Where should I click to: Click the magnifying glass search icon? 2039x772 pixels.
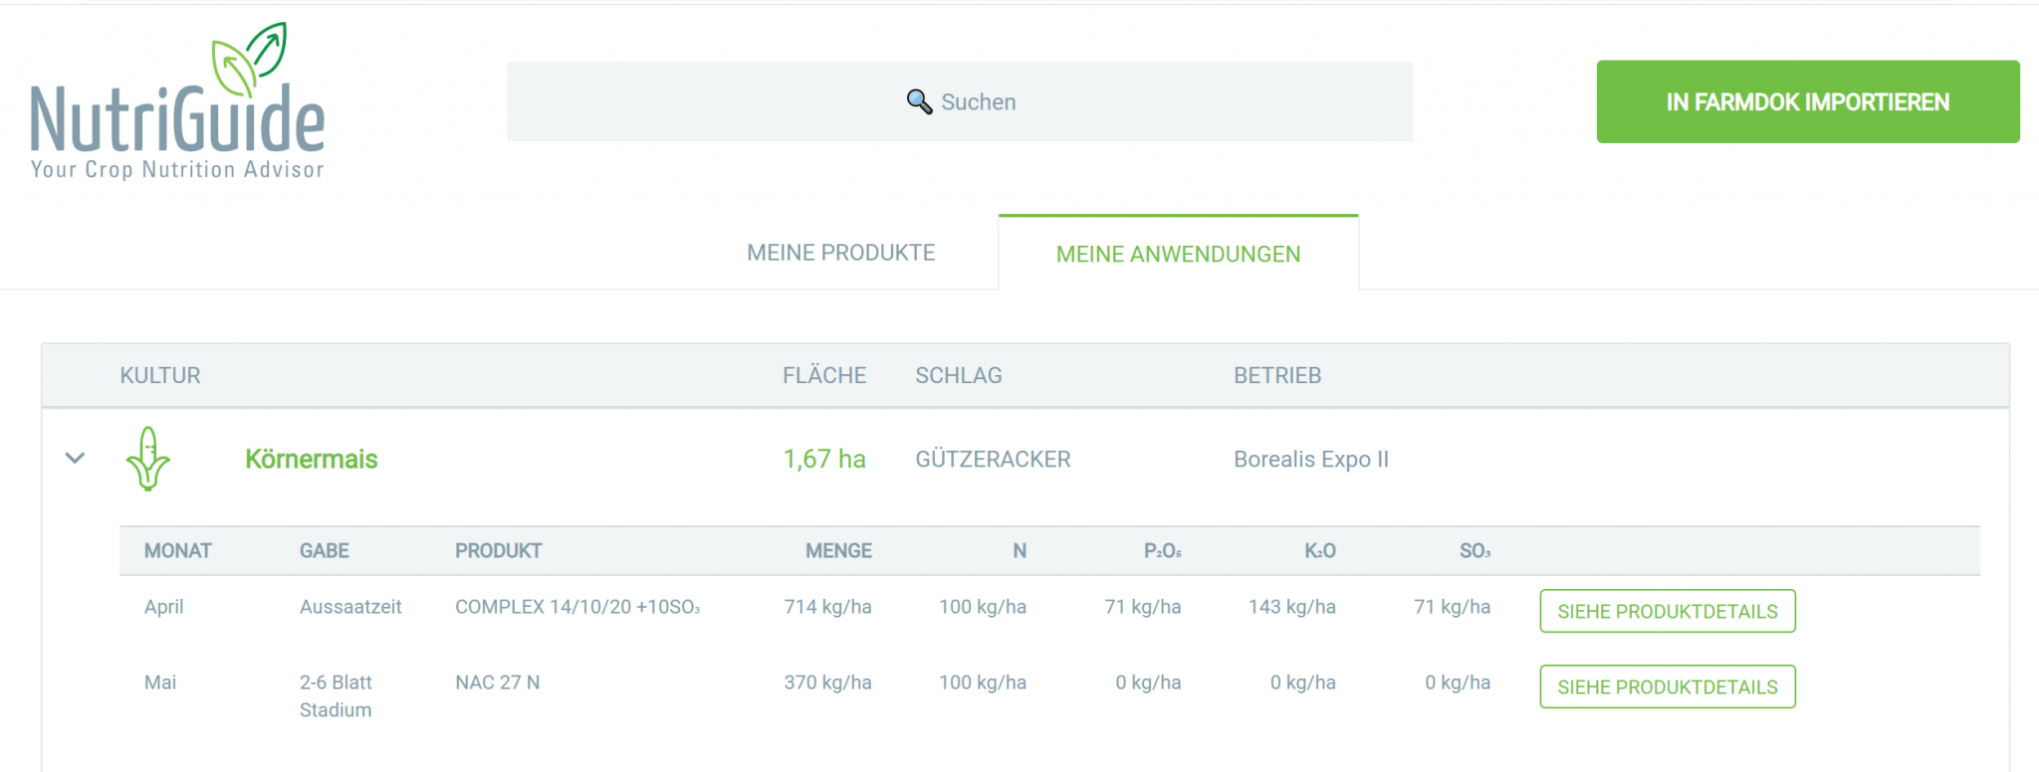pos(918,101)
